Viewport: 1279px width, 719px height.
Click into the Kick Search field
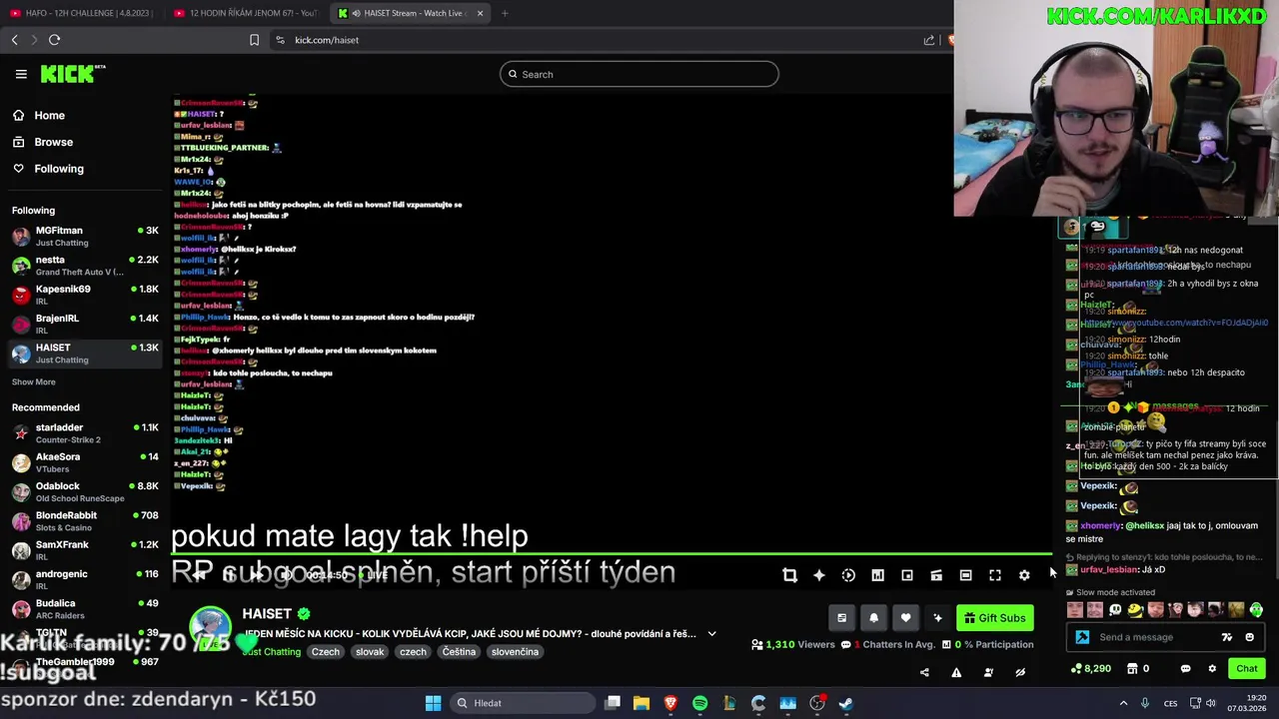pyautogui.click(x=639, y=74)
